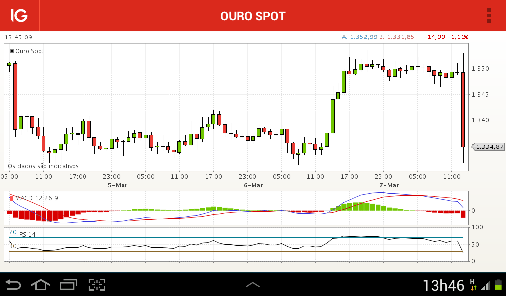Tap the 6-Mar date label

(253, 185)
